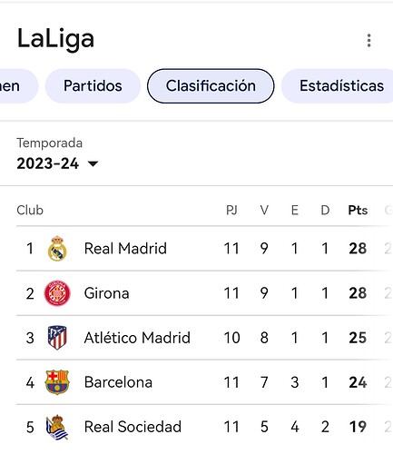
Task: Open the Real Madrid team link
Action: point(125,249)
